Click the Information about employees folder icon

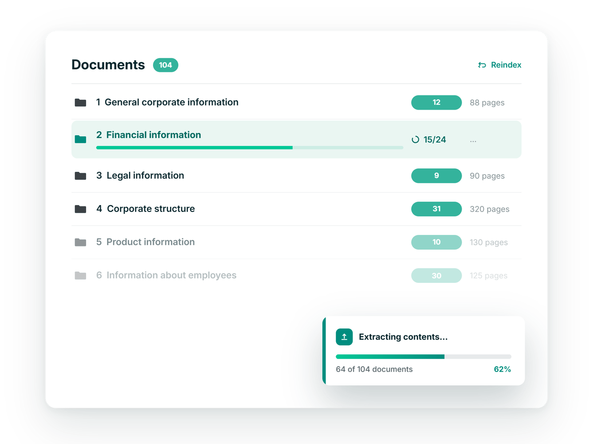tap(80, 276)
